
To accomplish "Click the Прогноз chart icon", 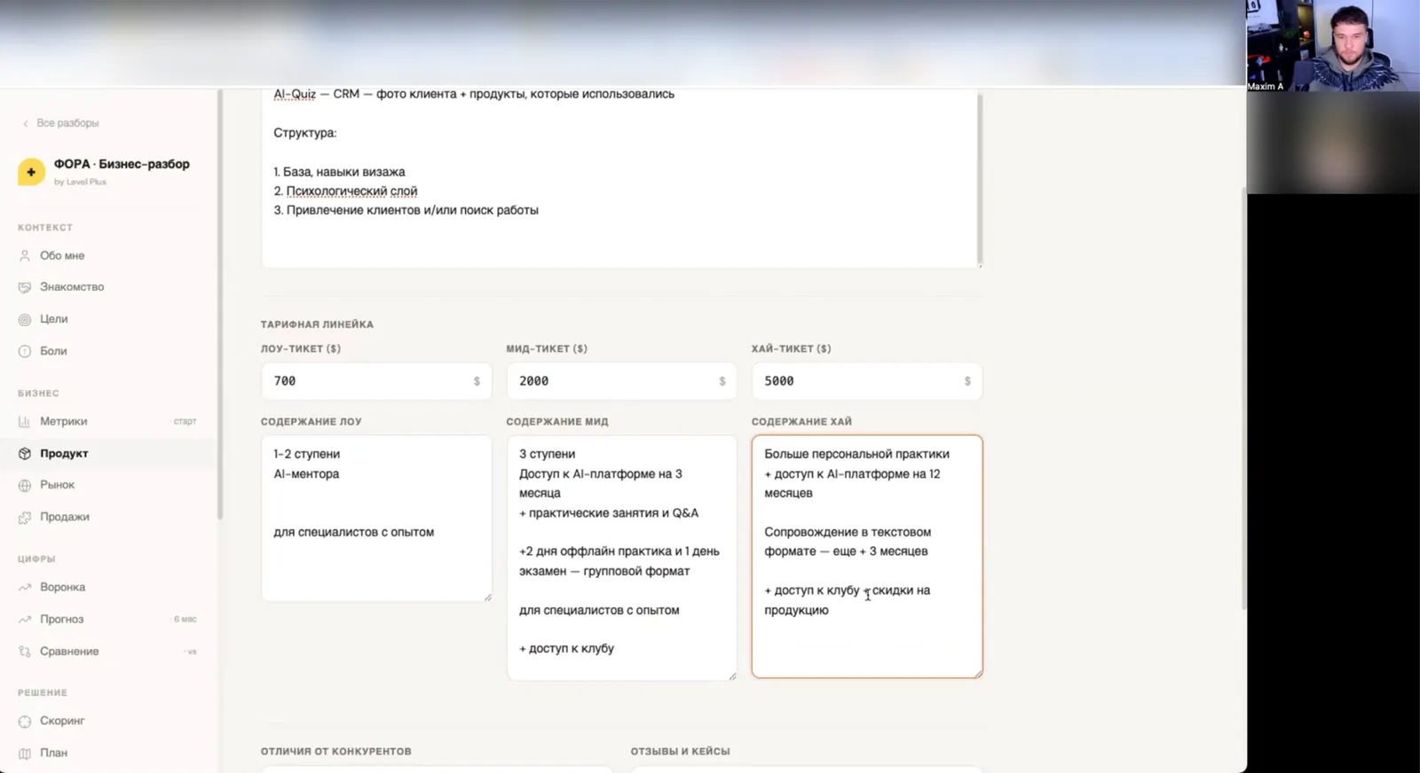I will [25, 619].
